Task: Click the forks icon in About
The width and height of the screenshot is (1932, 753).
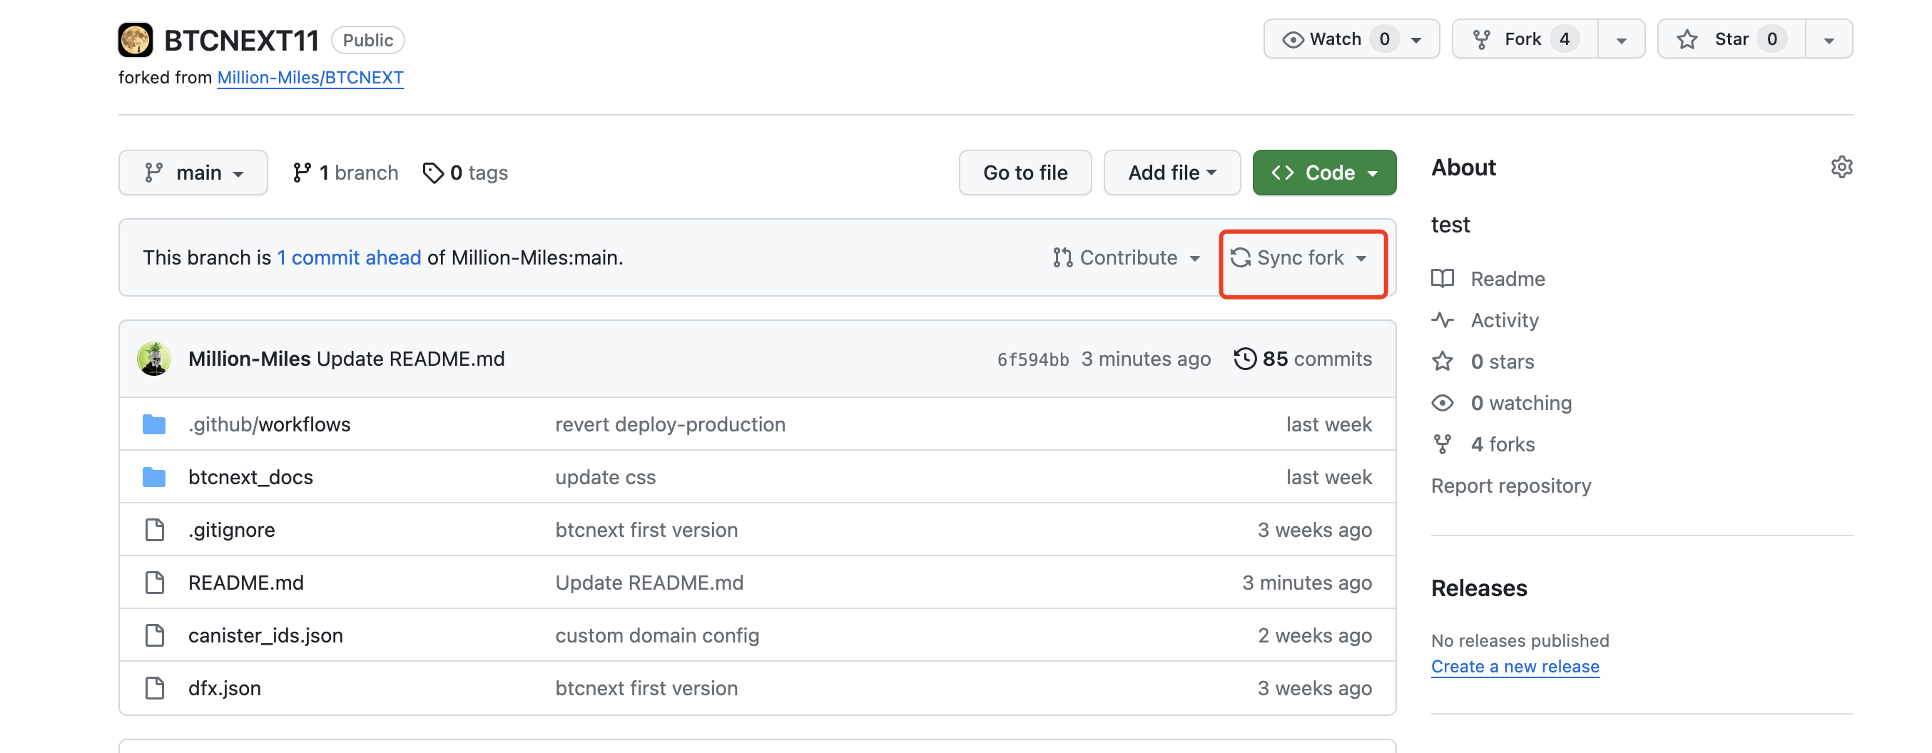Action: tap(1443, 444)
